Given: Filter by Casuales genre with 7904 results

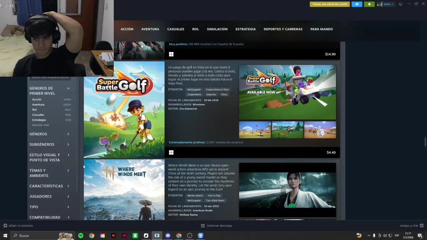Looking at the screenshot, I should coord(51,115).
